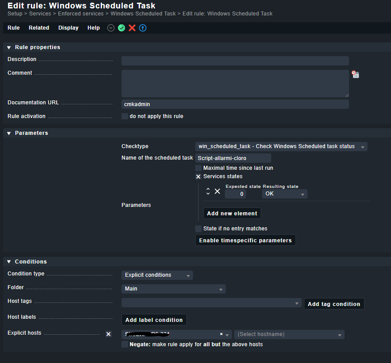The height and width of the screenshot is (363, 391).
Task: Click the reorder arrows on state element
Action: pyautogui.click(x=208, y=191)
